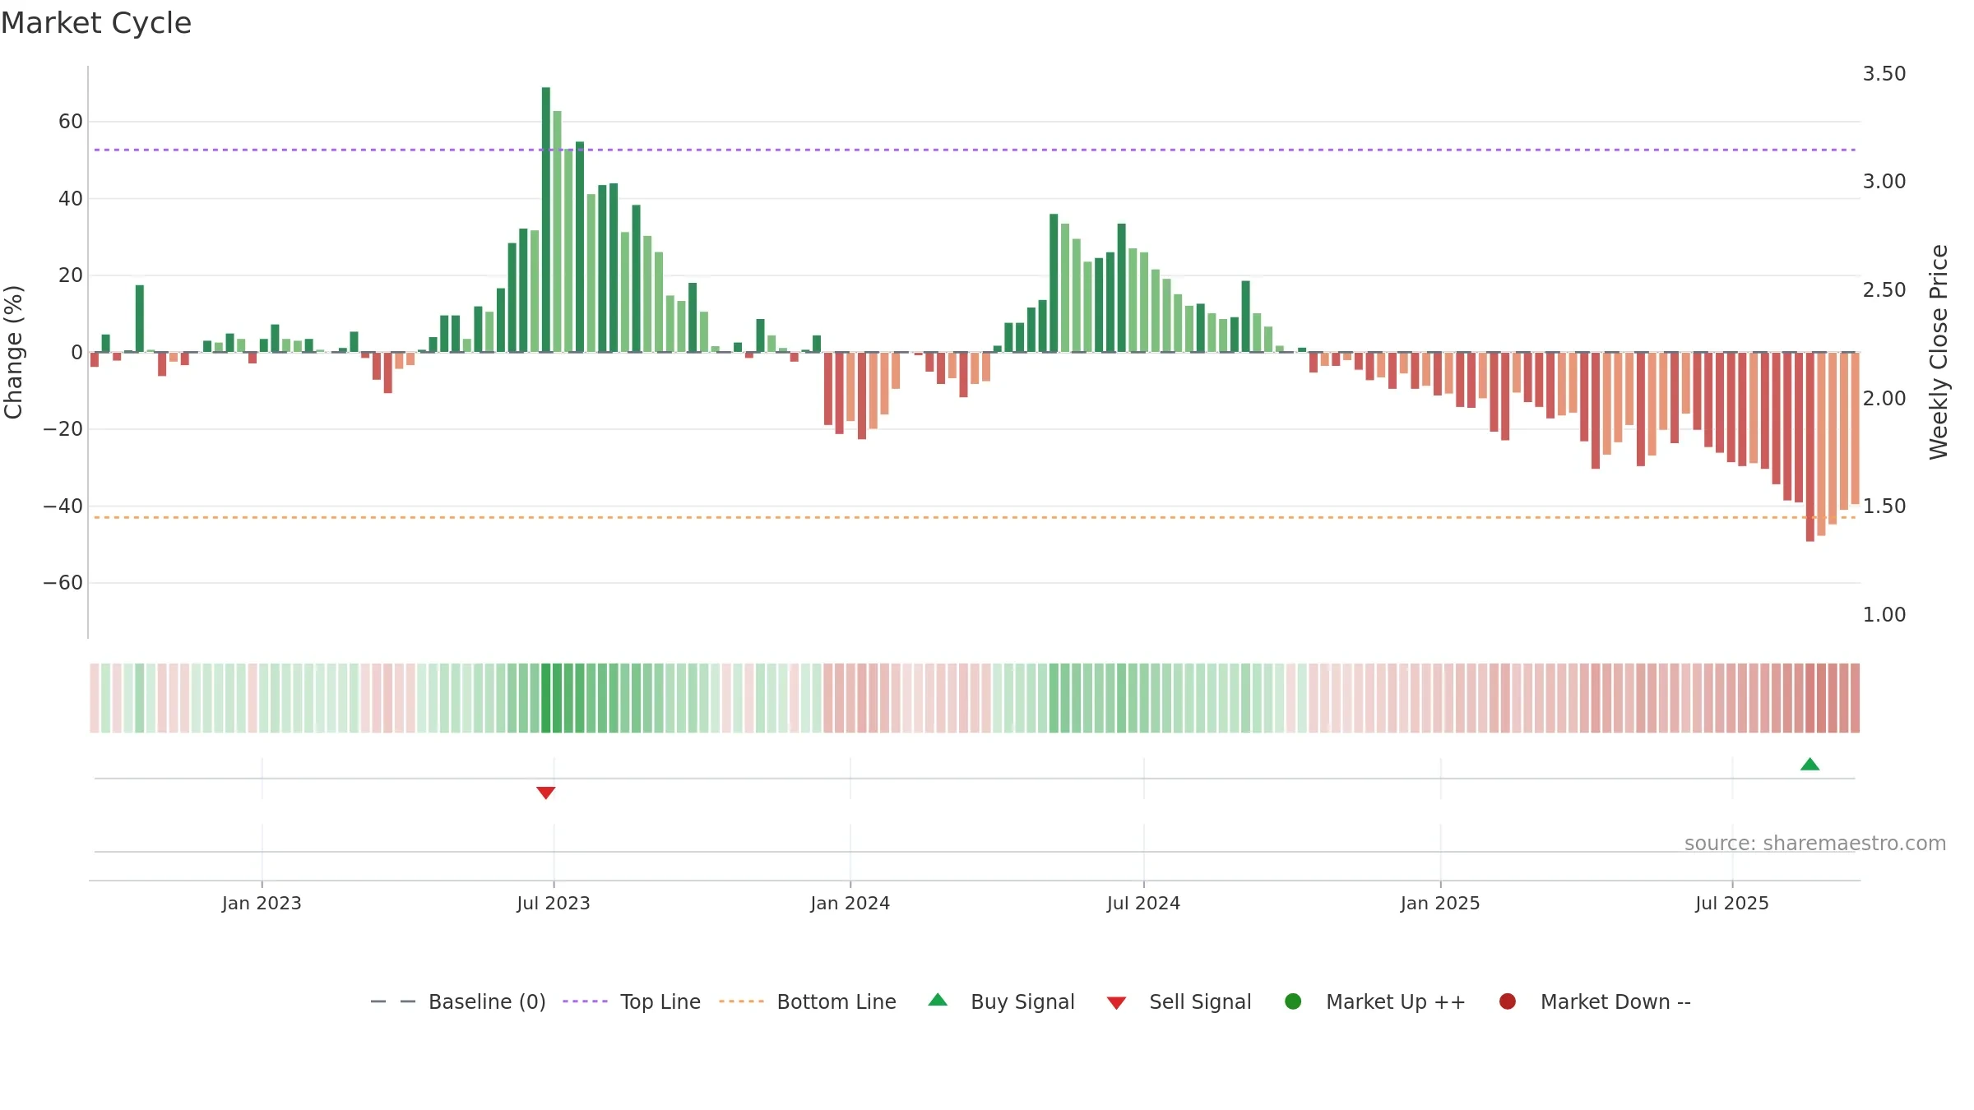1974x1110 pixels.
Task: Click the darkest green heatmap cell
Action: pos(546,698)
